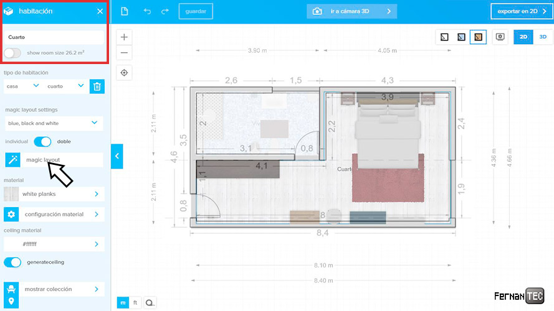Viewport: 554px width, 311px height.
Task: Zoom out with the minus button
Action: click(x=124, y=53)
